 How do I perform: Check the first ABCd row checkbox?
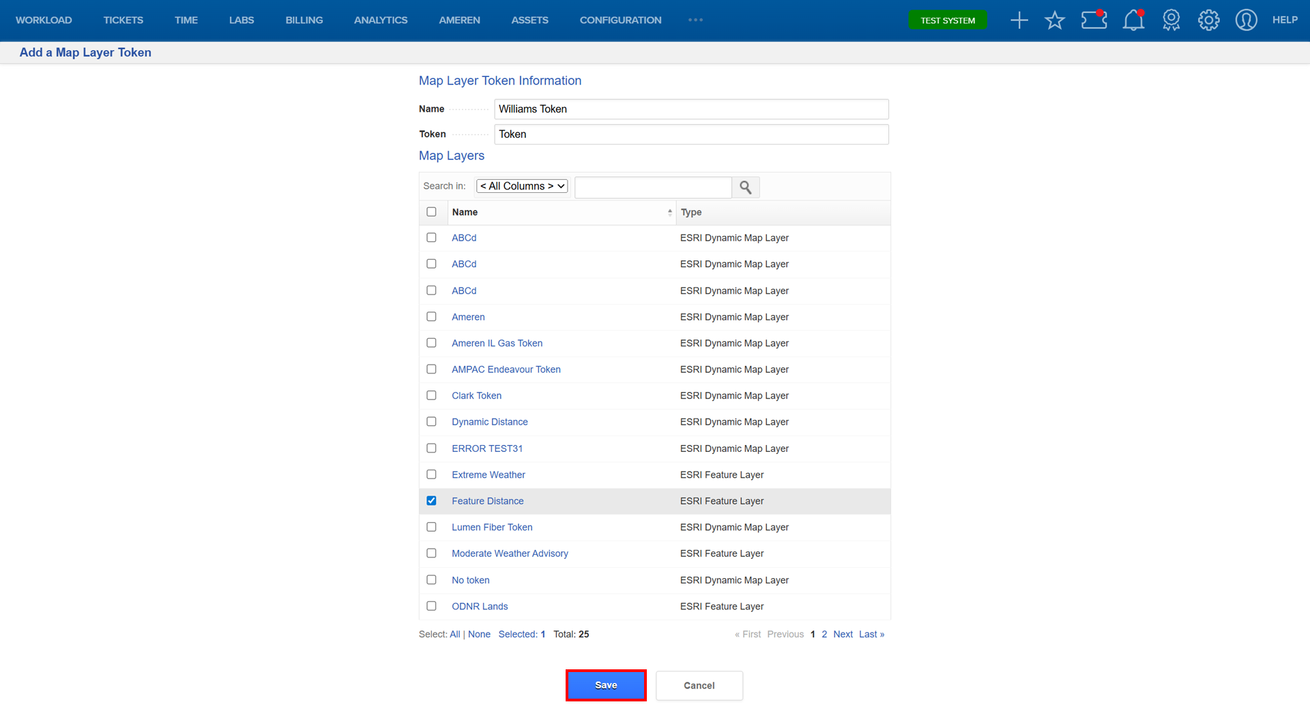tap(431, 238)
